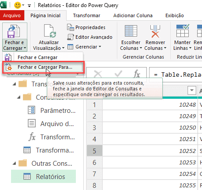
Task: Expand the Remover Colunas dropdown
Action: (165, 48)
